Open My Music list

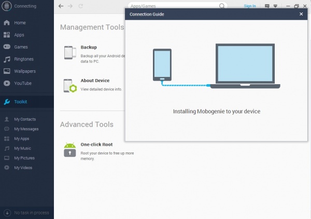point(22,148)
